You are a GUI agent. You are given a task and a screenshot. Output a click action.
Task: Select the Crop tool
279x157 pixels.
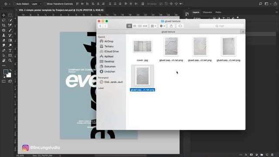(3, 25)
